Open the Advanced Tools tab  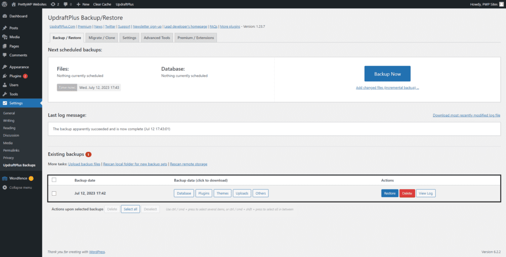point(157,38)
